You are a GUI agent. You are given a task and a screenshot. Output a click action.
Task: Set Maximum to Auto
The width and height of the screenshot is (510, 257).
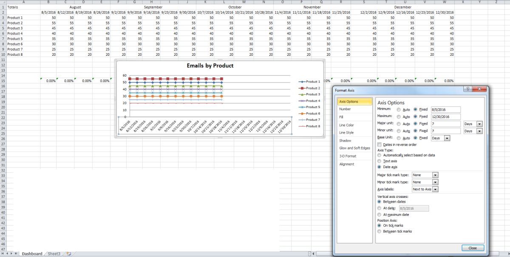pos(399,117)
